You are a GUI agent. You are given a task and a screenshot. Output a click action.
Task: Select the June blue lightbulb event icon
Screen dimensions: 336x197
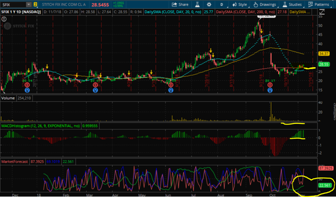point(171,90)
